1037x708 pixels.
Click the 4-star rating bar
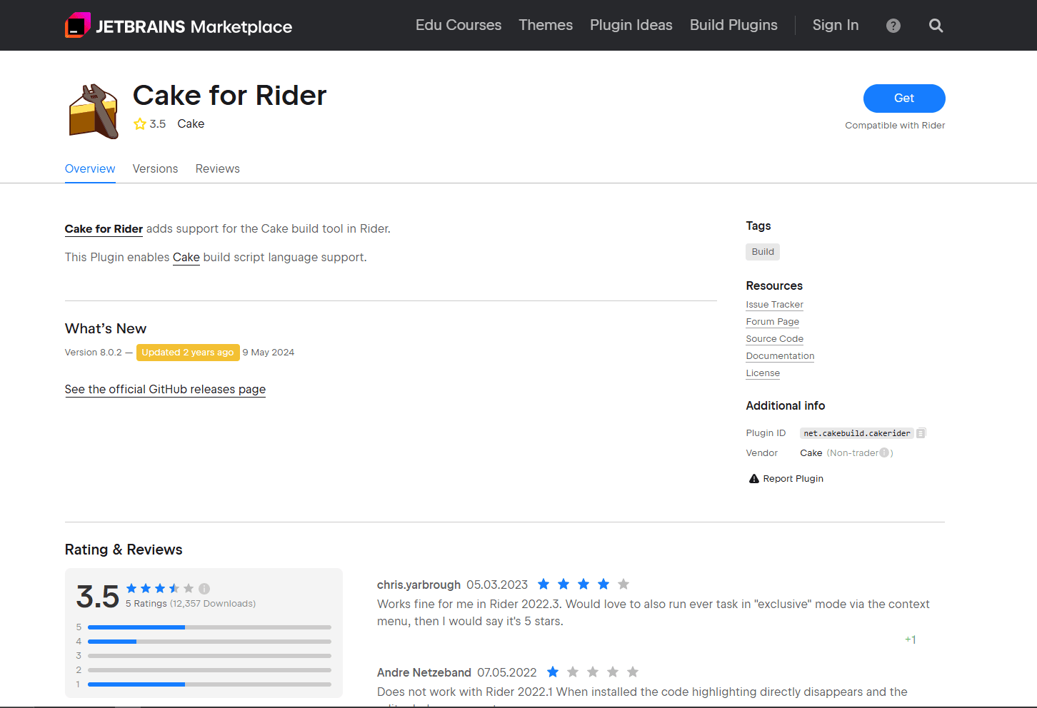pyautogui.click(x=209, y=642)
